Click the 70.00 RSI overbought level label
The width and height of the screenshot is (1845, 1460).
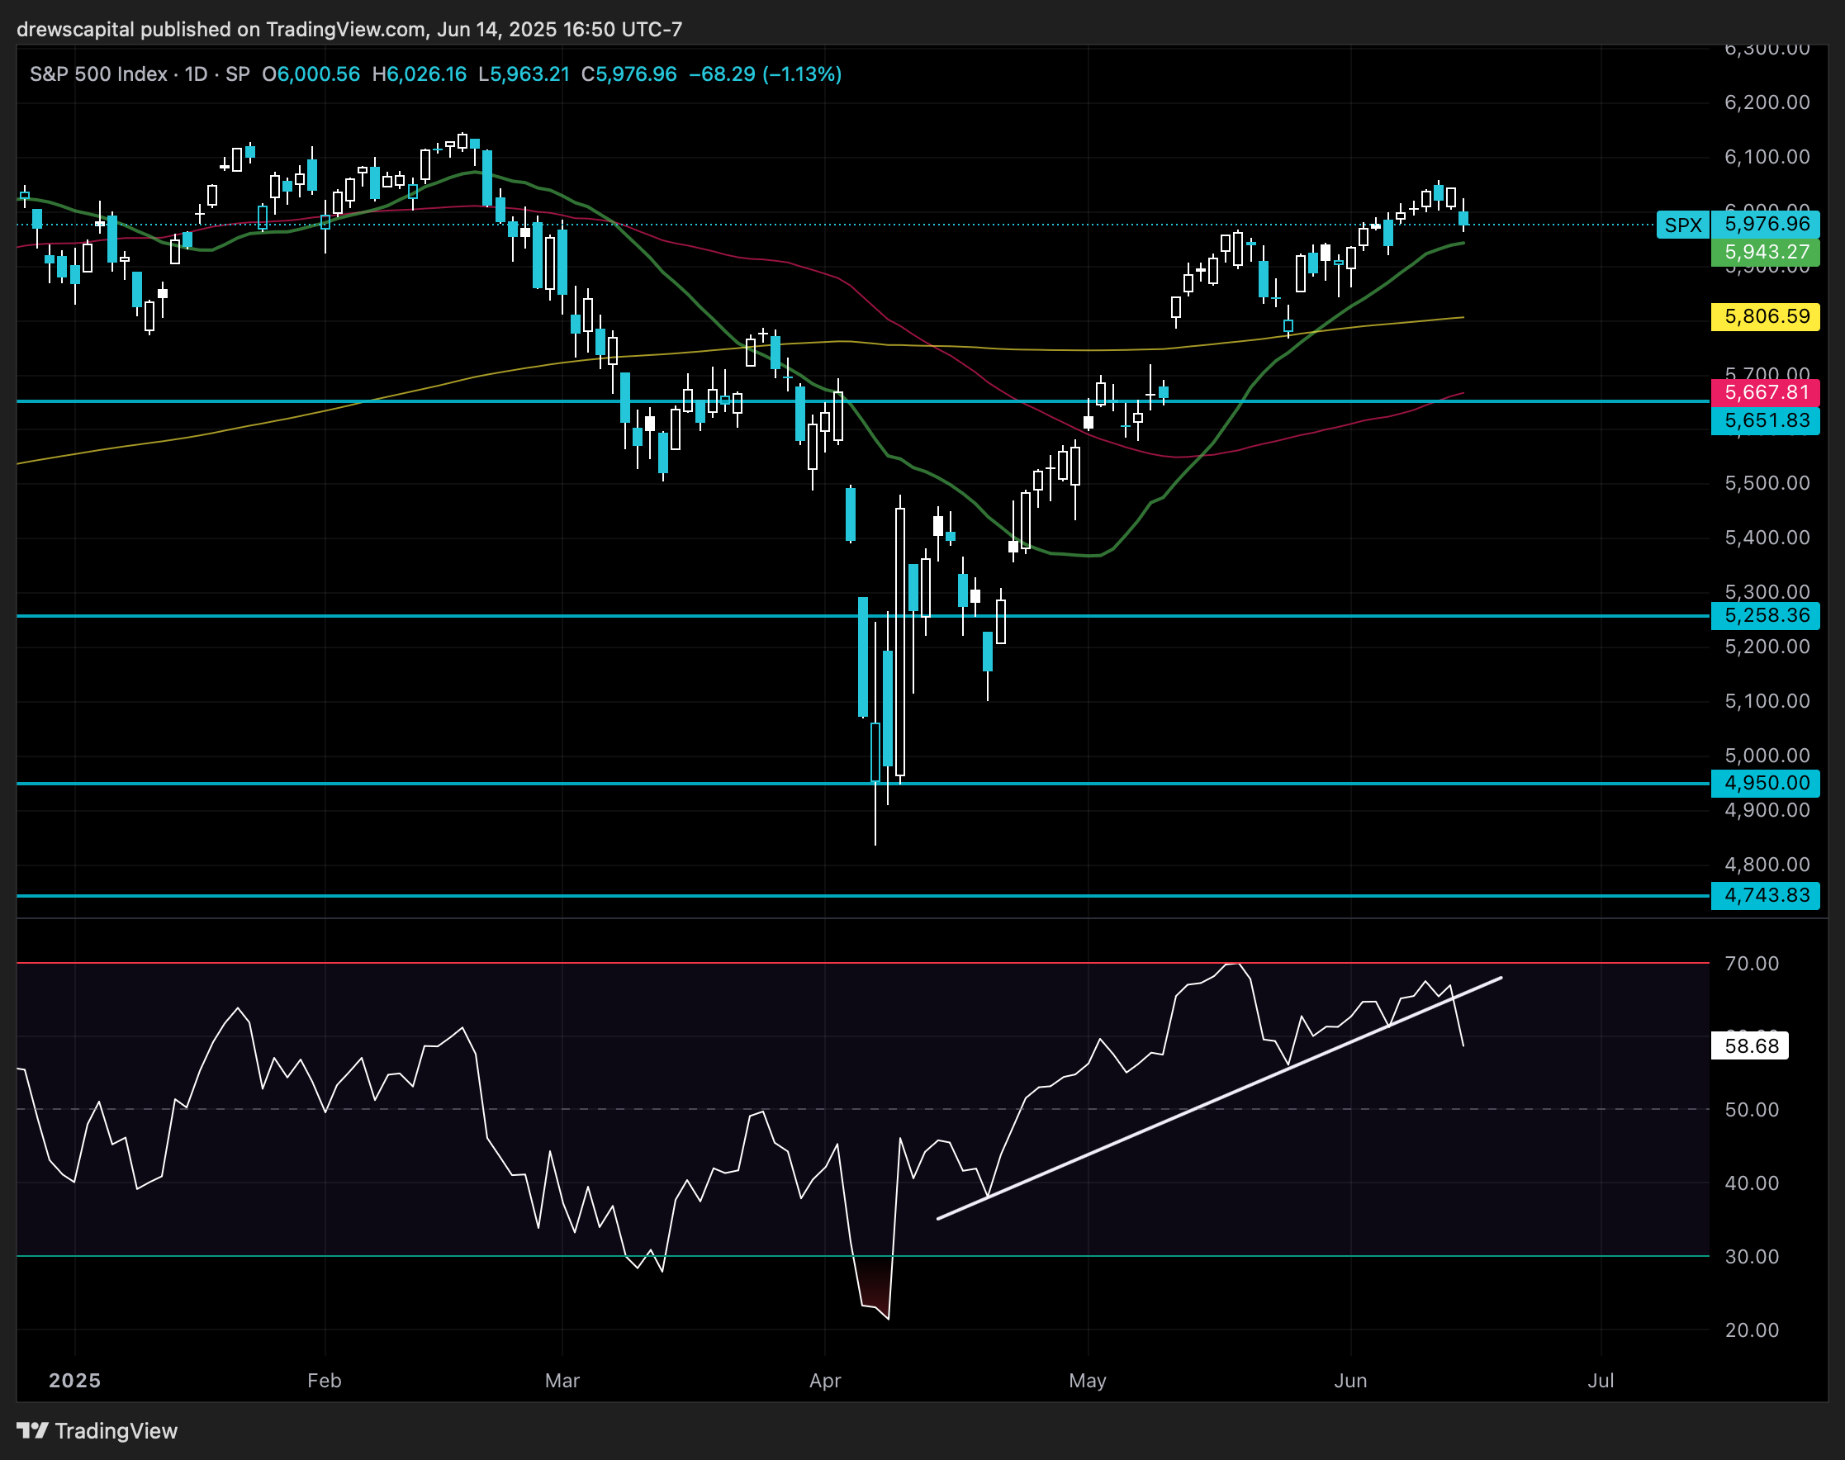point(1751,964)
